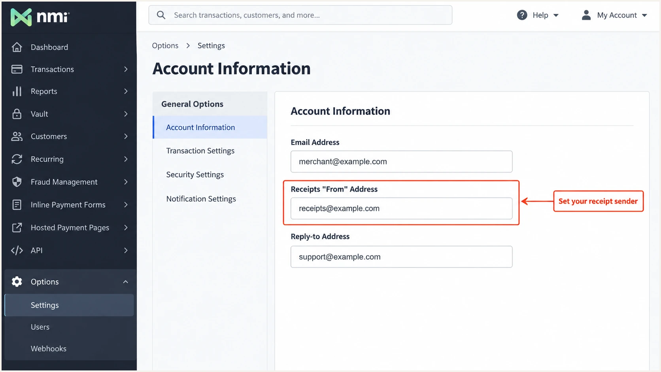Expand the Vault menu chevron
The width and height of the screenshot is (661, 372).
pyautogui.click(x=126, y=114)
